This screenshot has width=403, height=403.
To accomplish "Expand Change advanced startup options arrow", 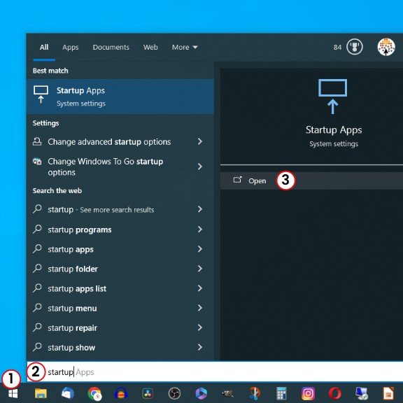I will click(x=200, y=141).
